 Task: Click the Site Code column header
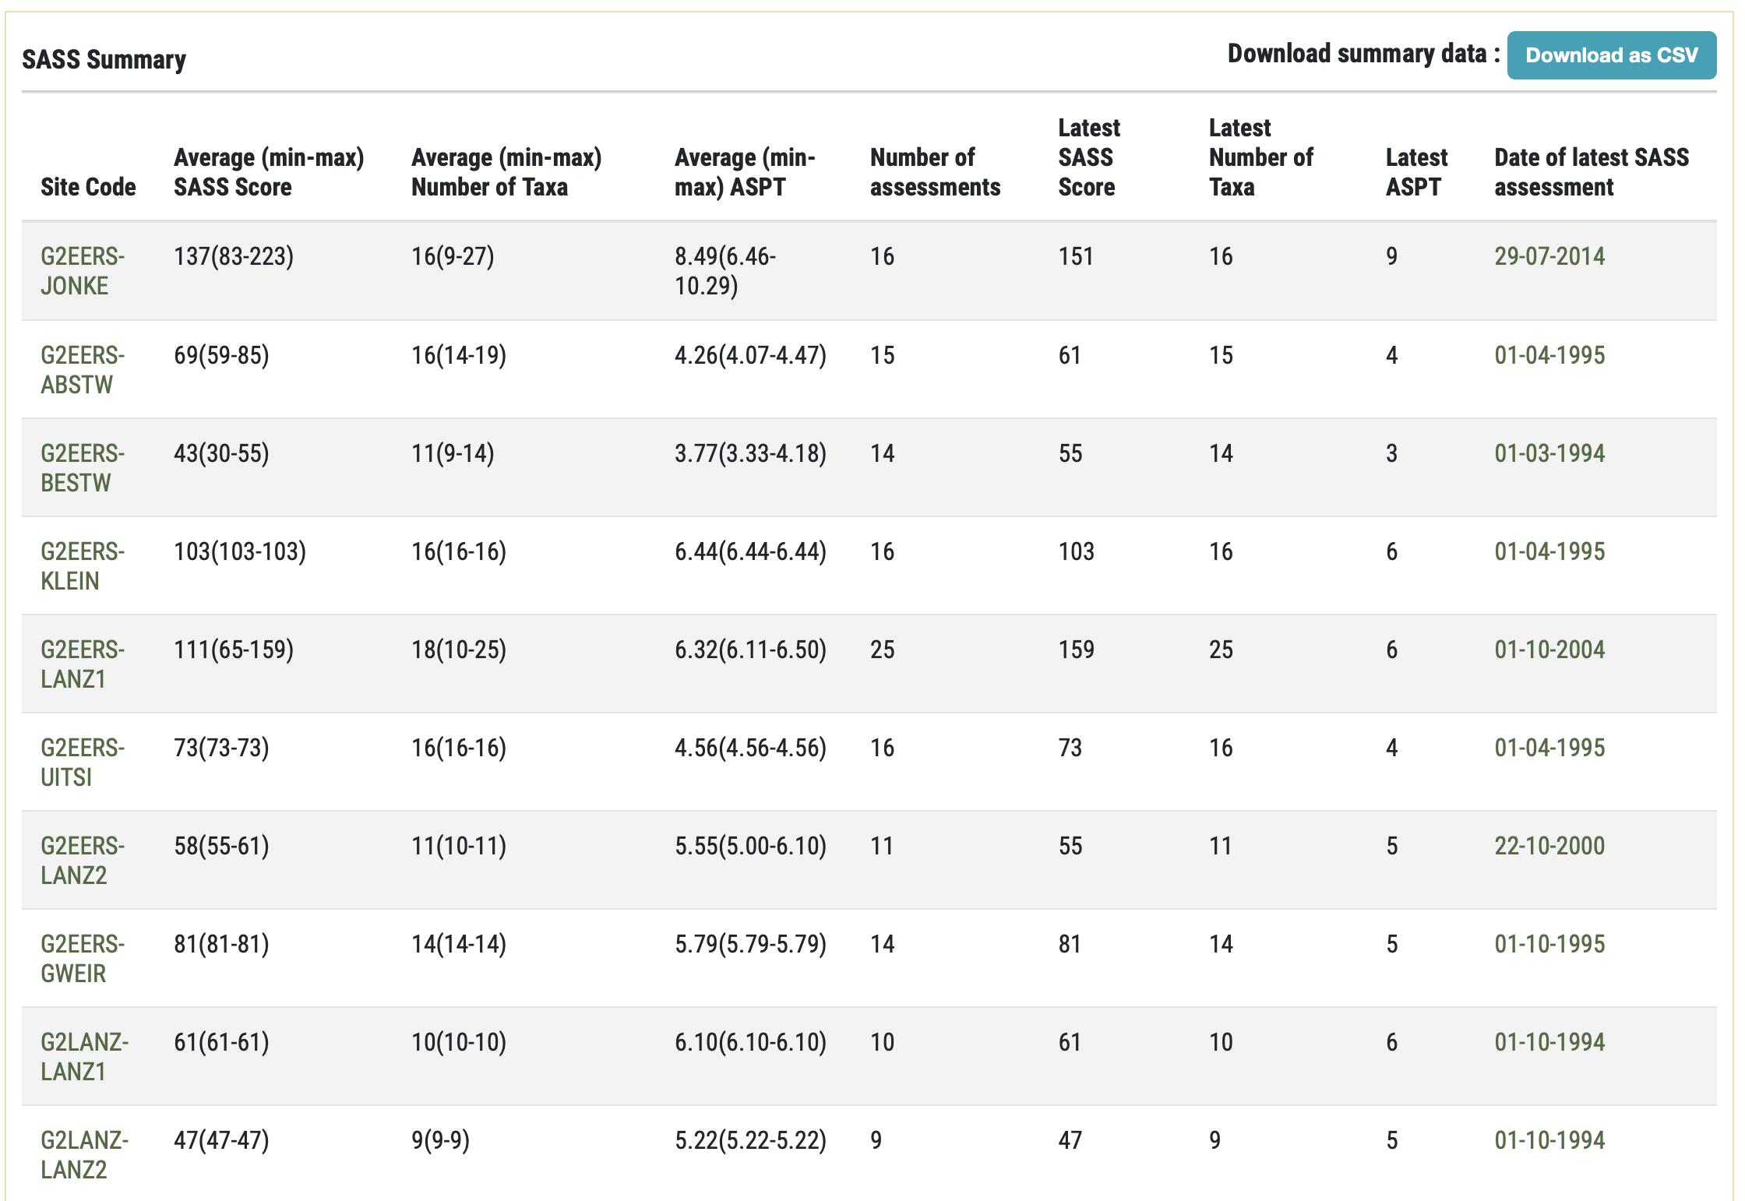pos(88,187)
